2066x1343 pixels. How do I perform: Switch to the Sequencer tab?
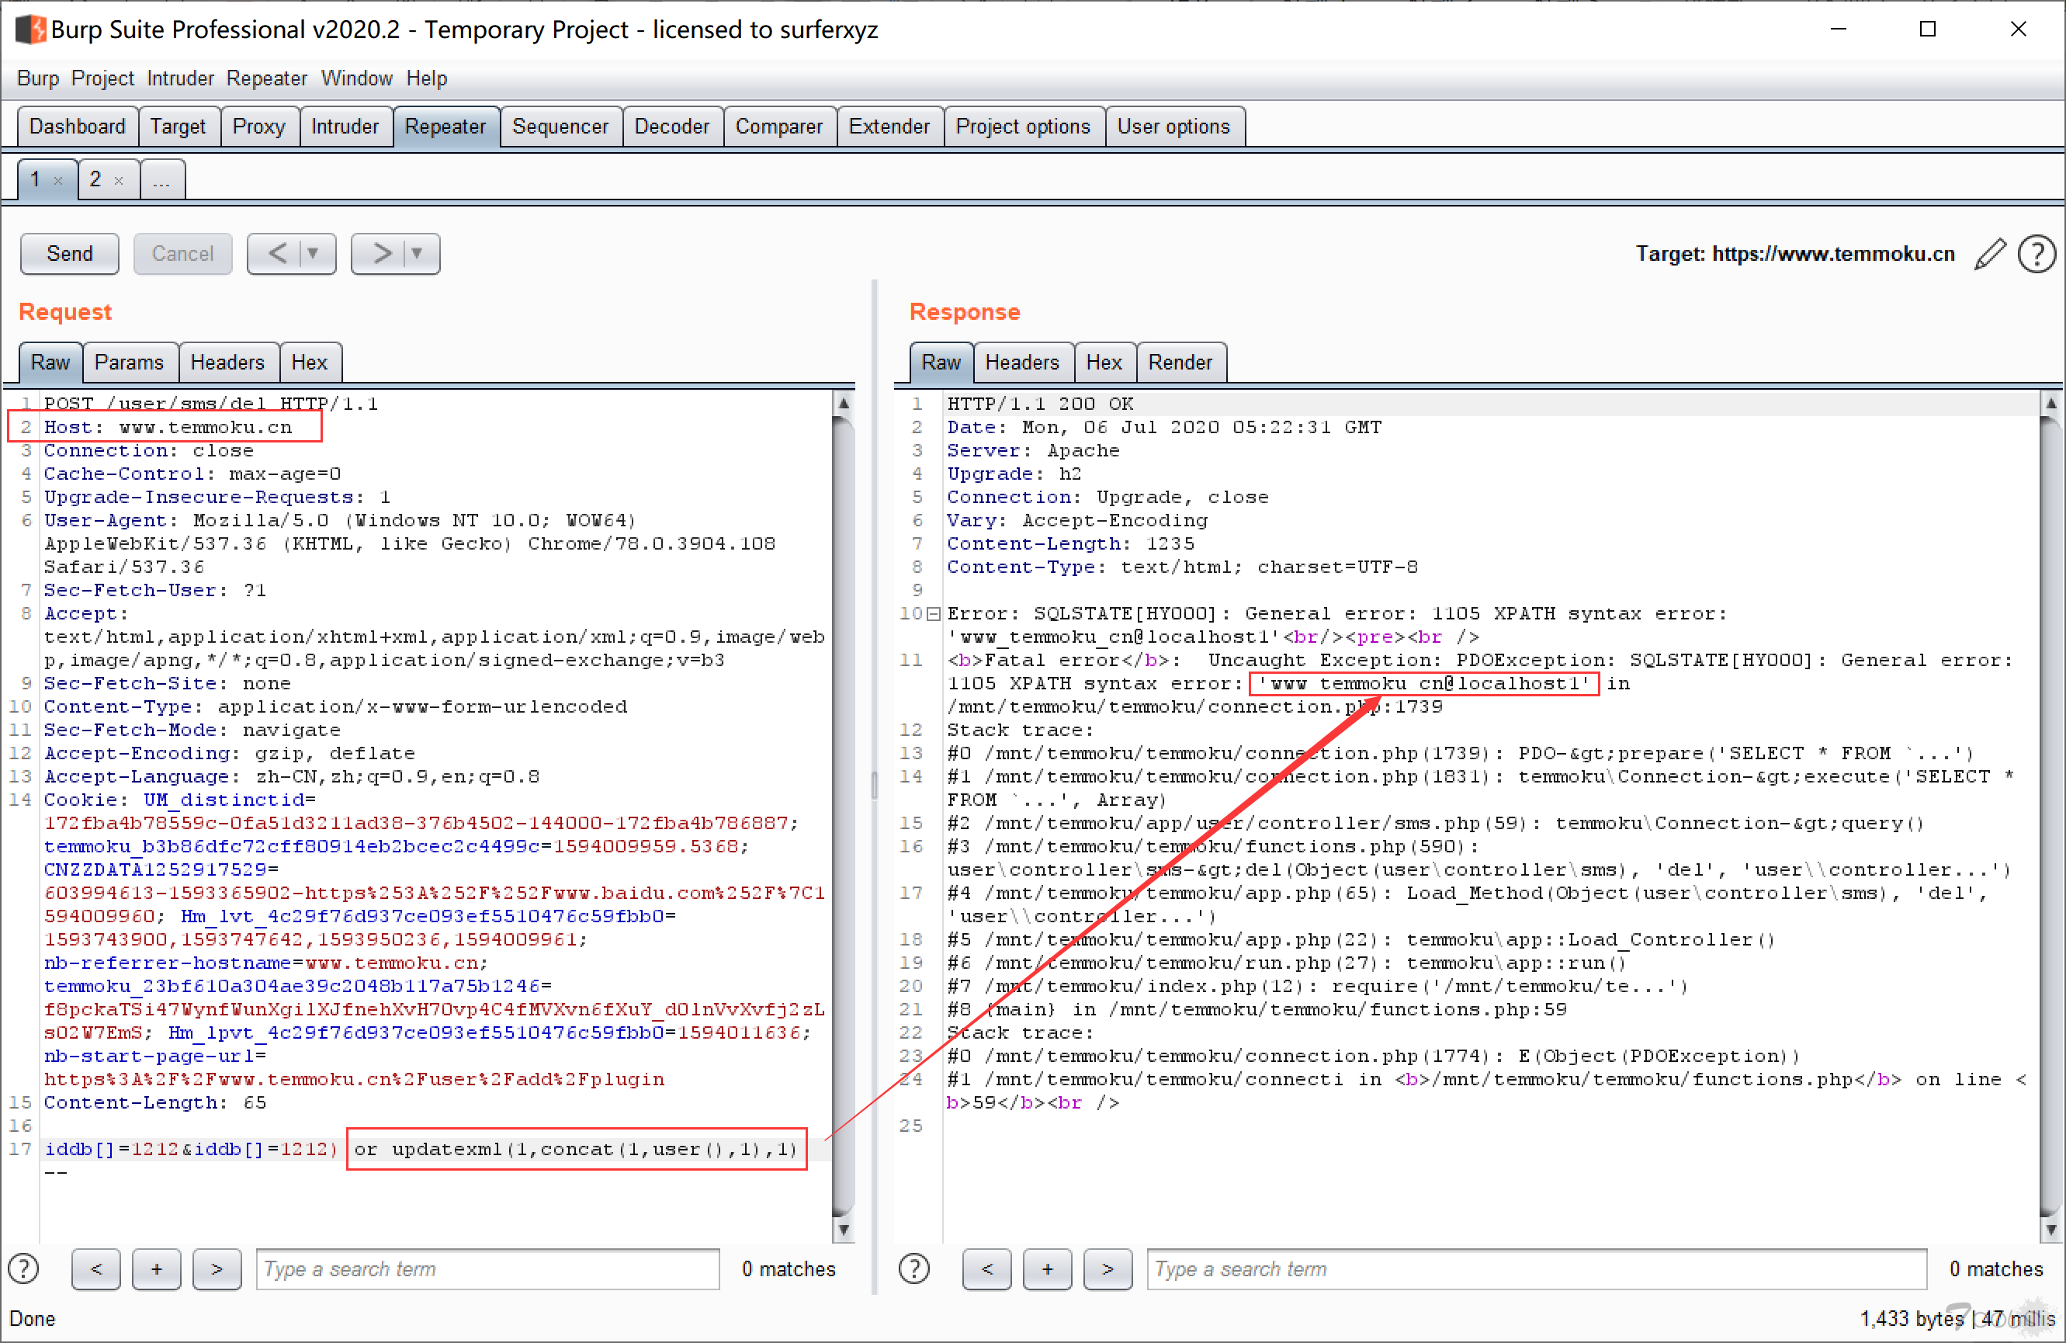click(560, 127)
